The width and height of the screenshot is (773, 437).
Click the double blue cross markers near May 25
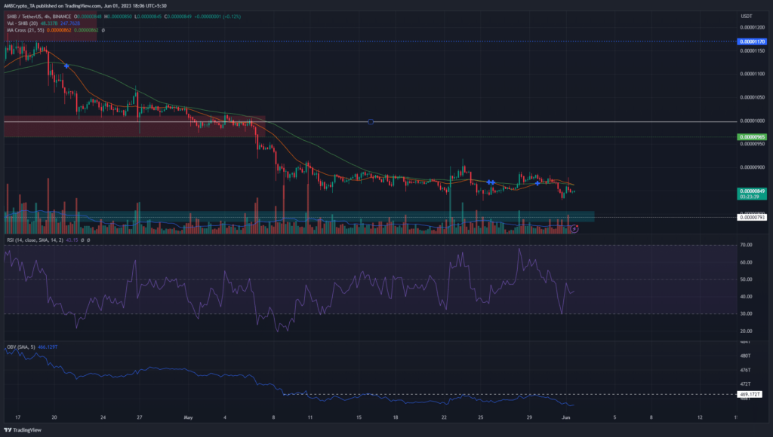[491, 182]
